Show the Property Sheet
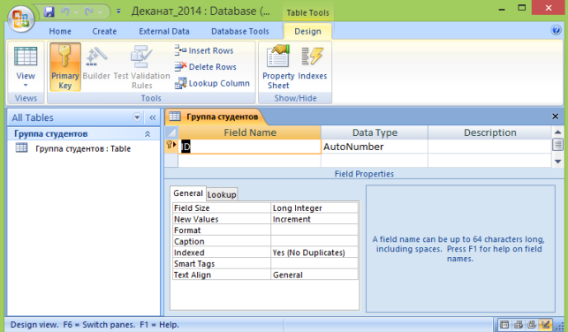568x332 pixels. (x=278, y=66)
